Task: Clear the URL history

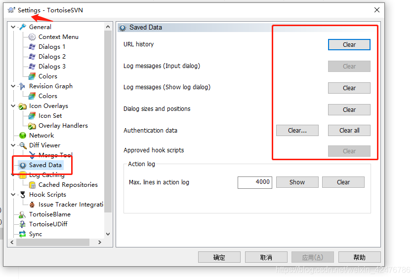Action: click(349, 44)
